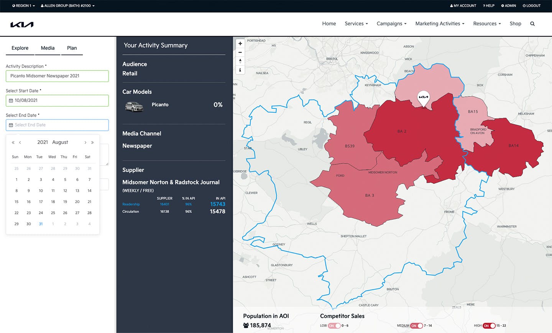Go to previous year in calendar
Screen dimensions: 552x333
point(13,143)
